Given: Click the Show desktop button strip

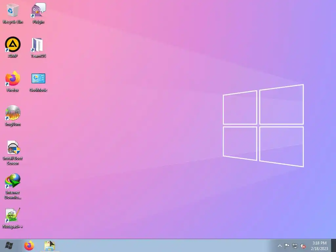Looking at the screenshot, I should tap(333, 245).
